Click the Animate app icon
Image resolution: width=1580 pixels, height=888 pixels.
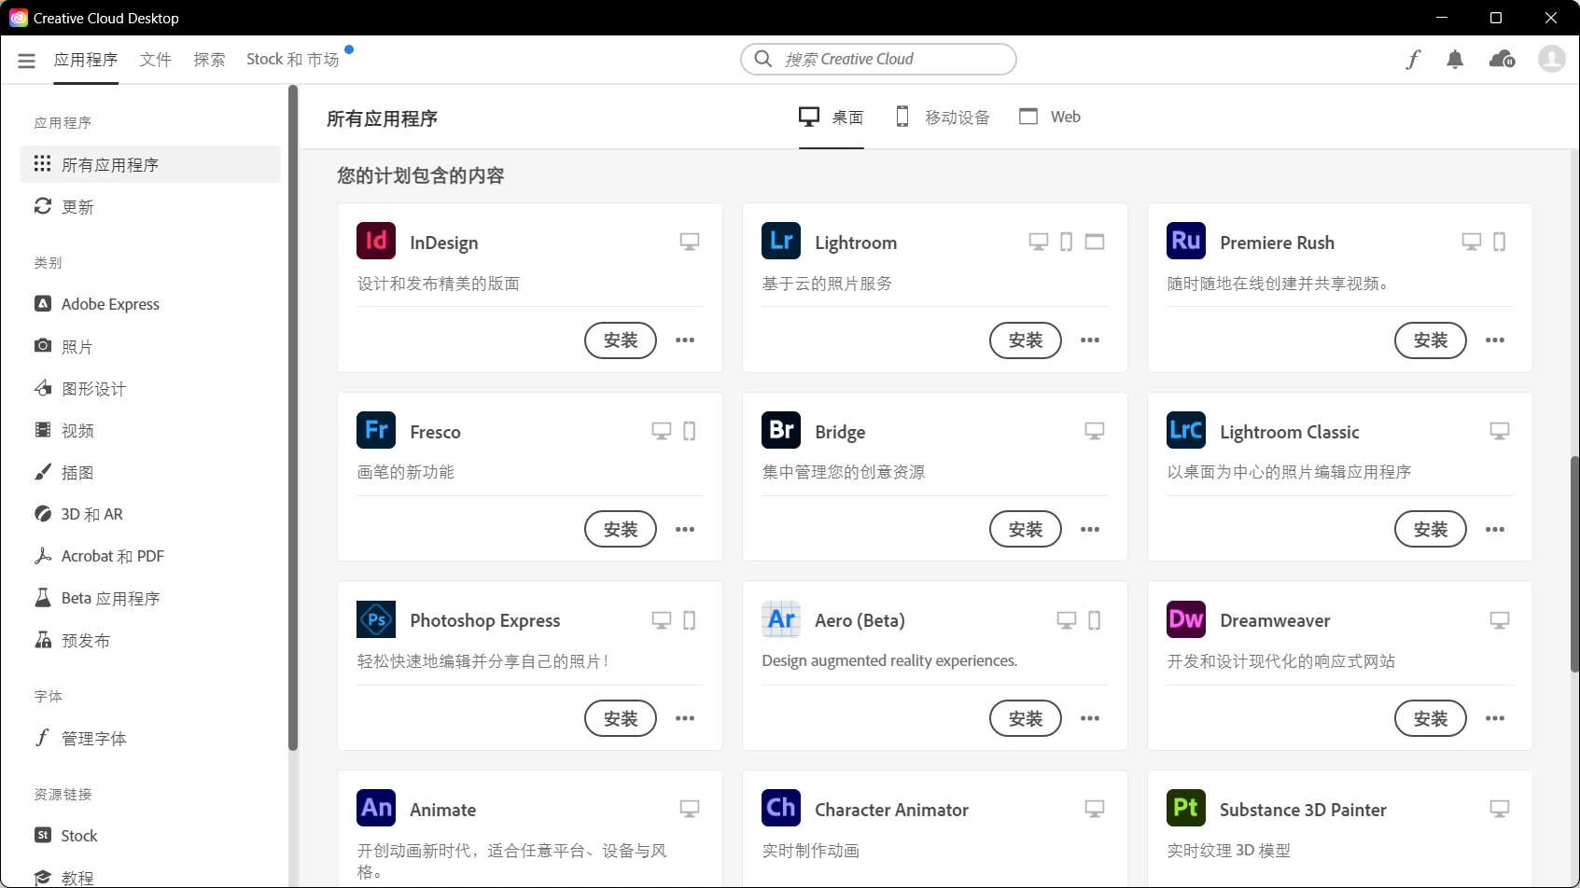pyautogui.click(x=376, y=808)
